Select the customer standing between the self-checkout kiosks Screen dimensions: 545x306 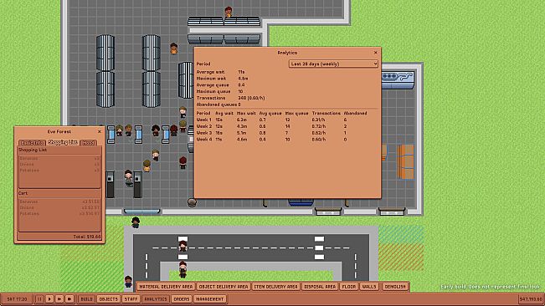[128, 177]
